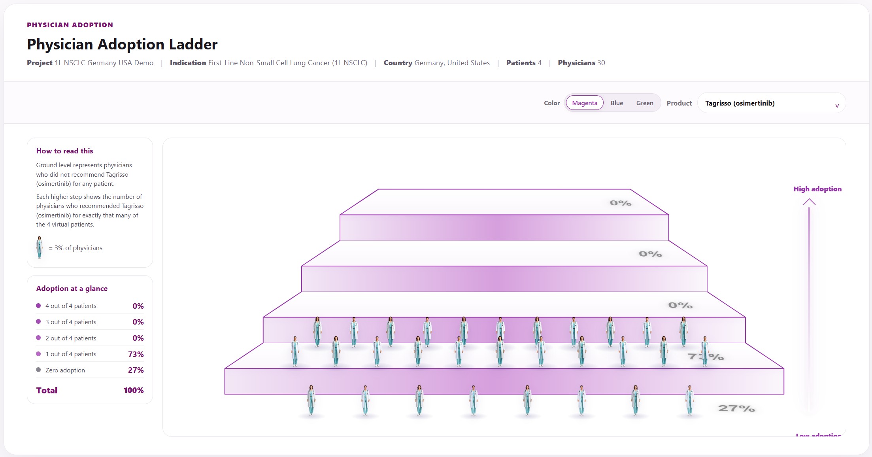The width and height of the screenshot is (872, 457).
Task: Click the dropdown chevron in Product selector
Action: 837,106
